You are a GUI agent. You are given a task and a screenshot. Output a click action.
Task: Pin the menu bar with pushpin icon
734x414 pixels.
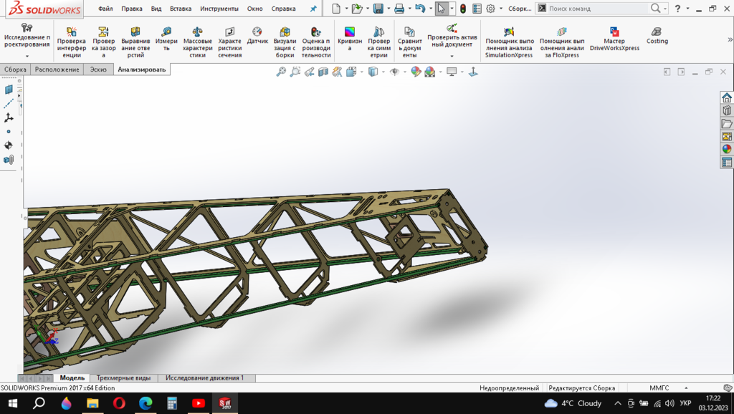313,9
